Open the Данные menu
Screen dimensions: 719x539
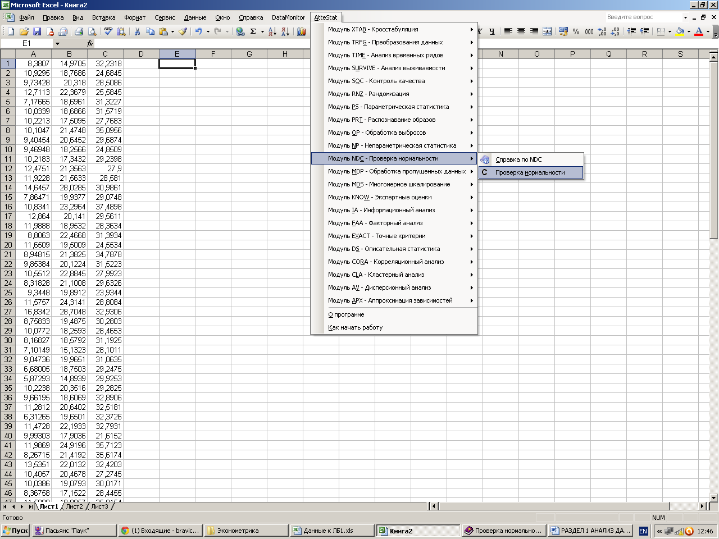coord(195,17)
